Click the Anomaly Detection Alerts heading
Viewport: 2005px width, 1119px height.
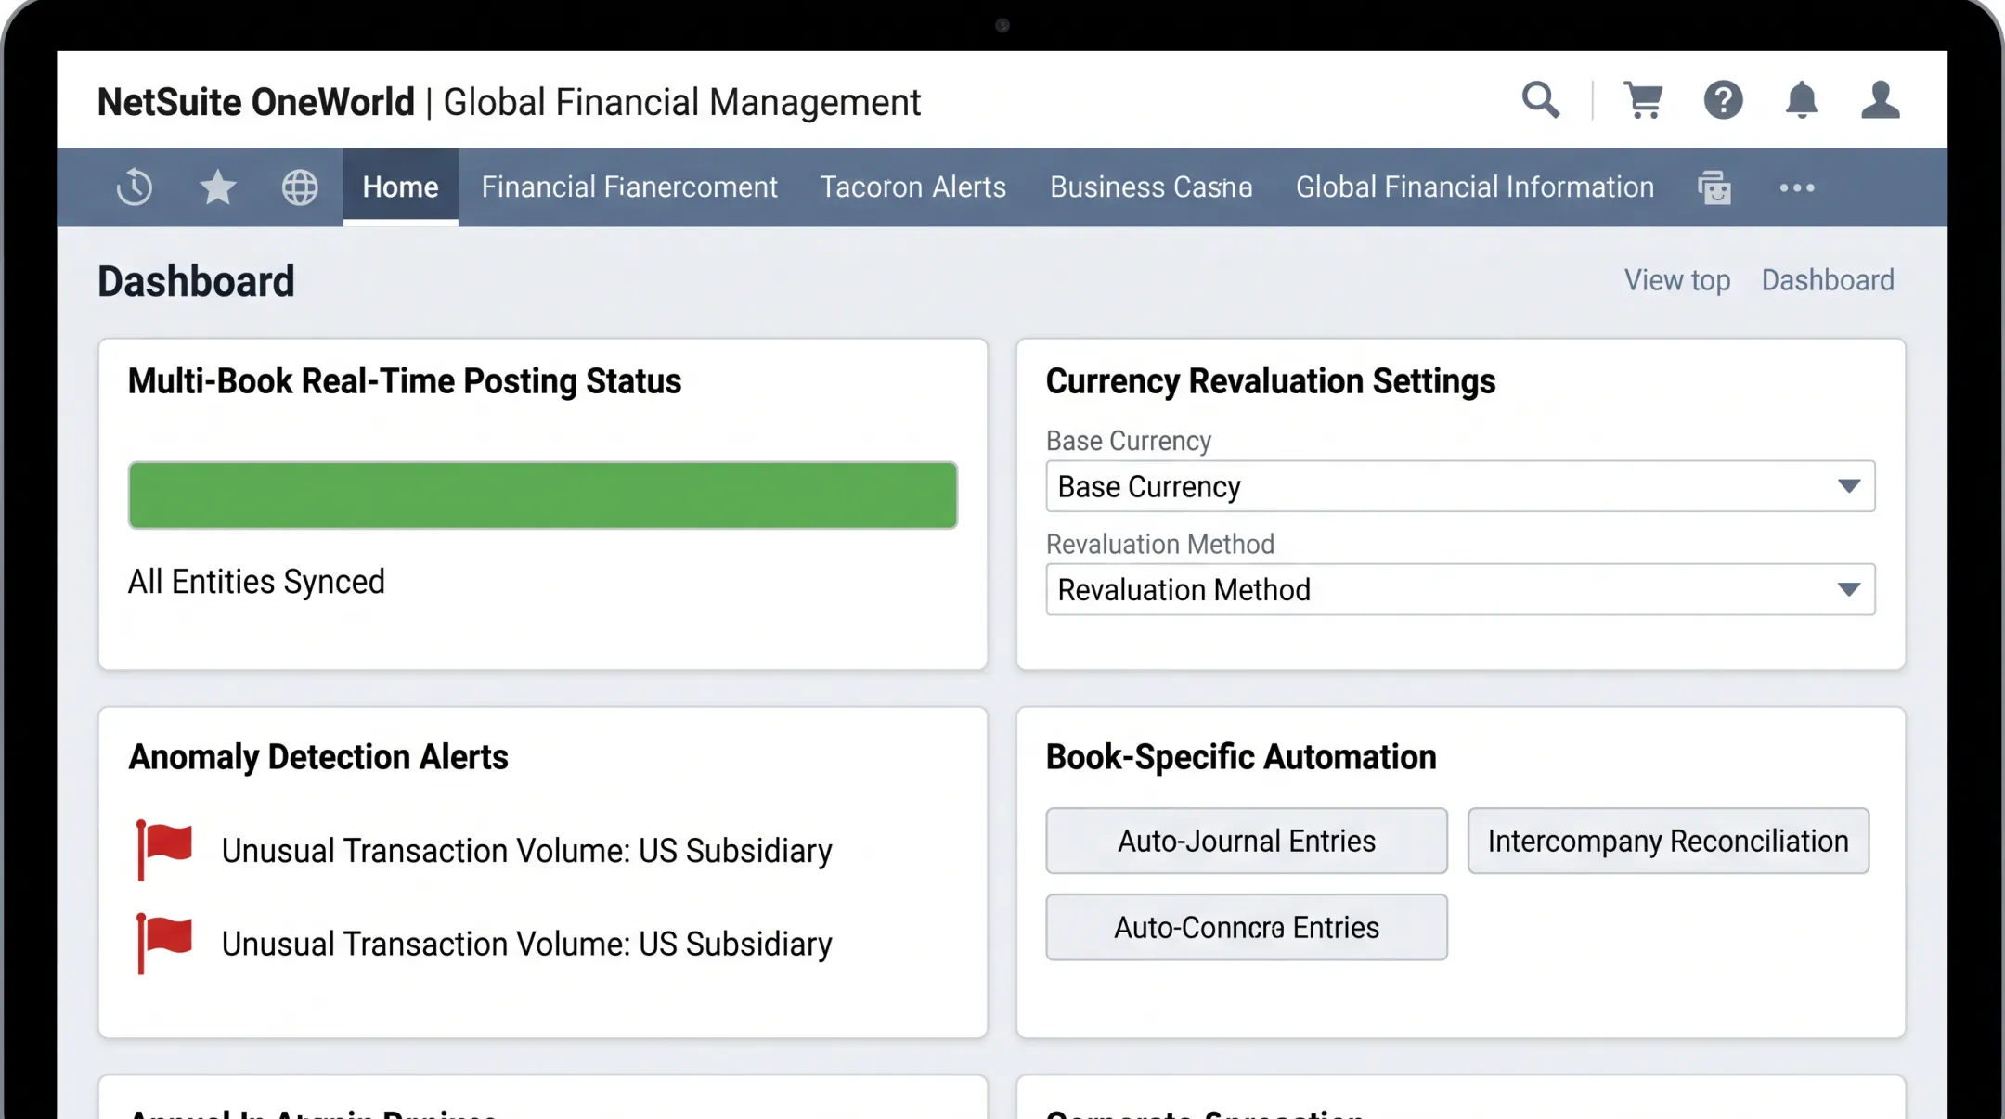point(317,757)
